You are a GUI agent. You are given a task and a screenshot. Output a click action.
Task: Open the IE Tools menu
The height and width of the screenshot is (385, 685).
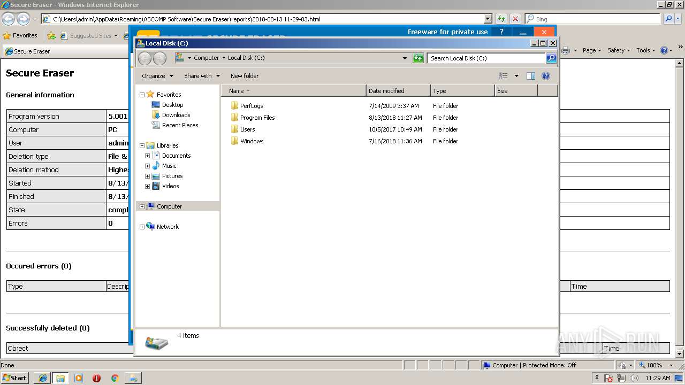pyautogui.click(x=646, y=50)
